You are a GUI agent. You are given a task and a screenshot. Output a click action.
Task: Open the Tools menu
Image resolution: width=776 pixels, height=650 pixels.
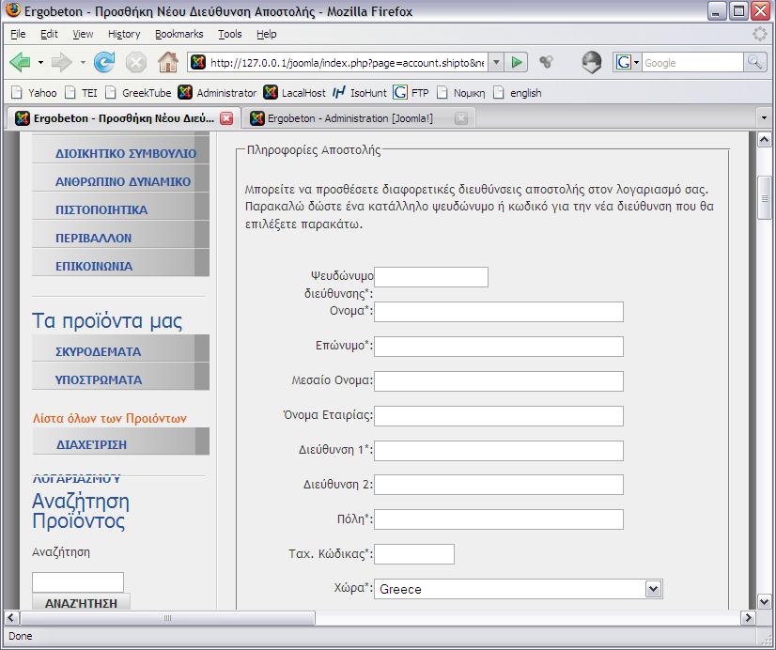229,34
